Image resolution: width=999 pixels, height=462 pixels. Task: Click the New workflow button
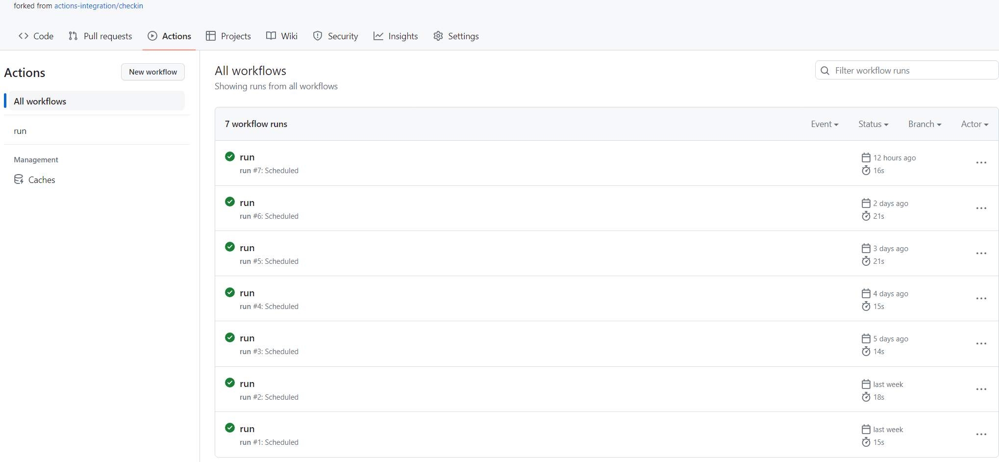(152, 72)
